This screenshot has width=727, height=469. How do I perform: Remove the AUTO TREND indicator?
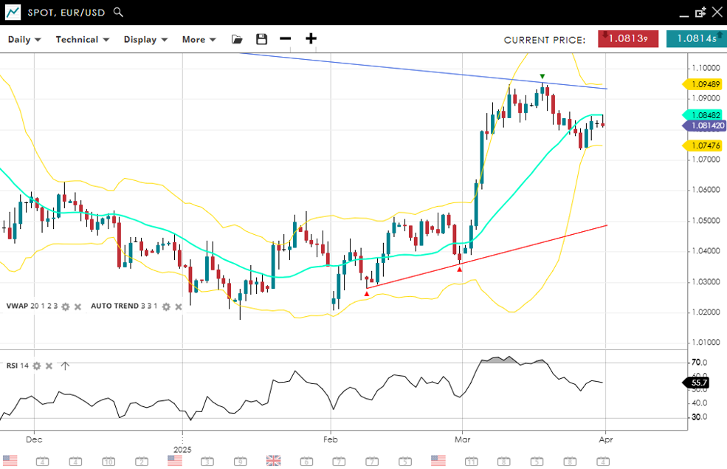coord(178,307)
